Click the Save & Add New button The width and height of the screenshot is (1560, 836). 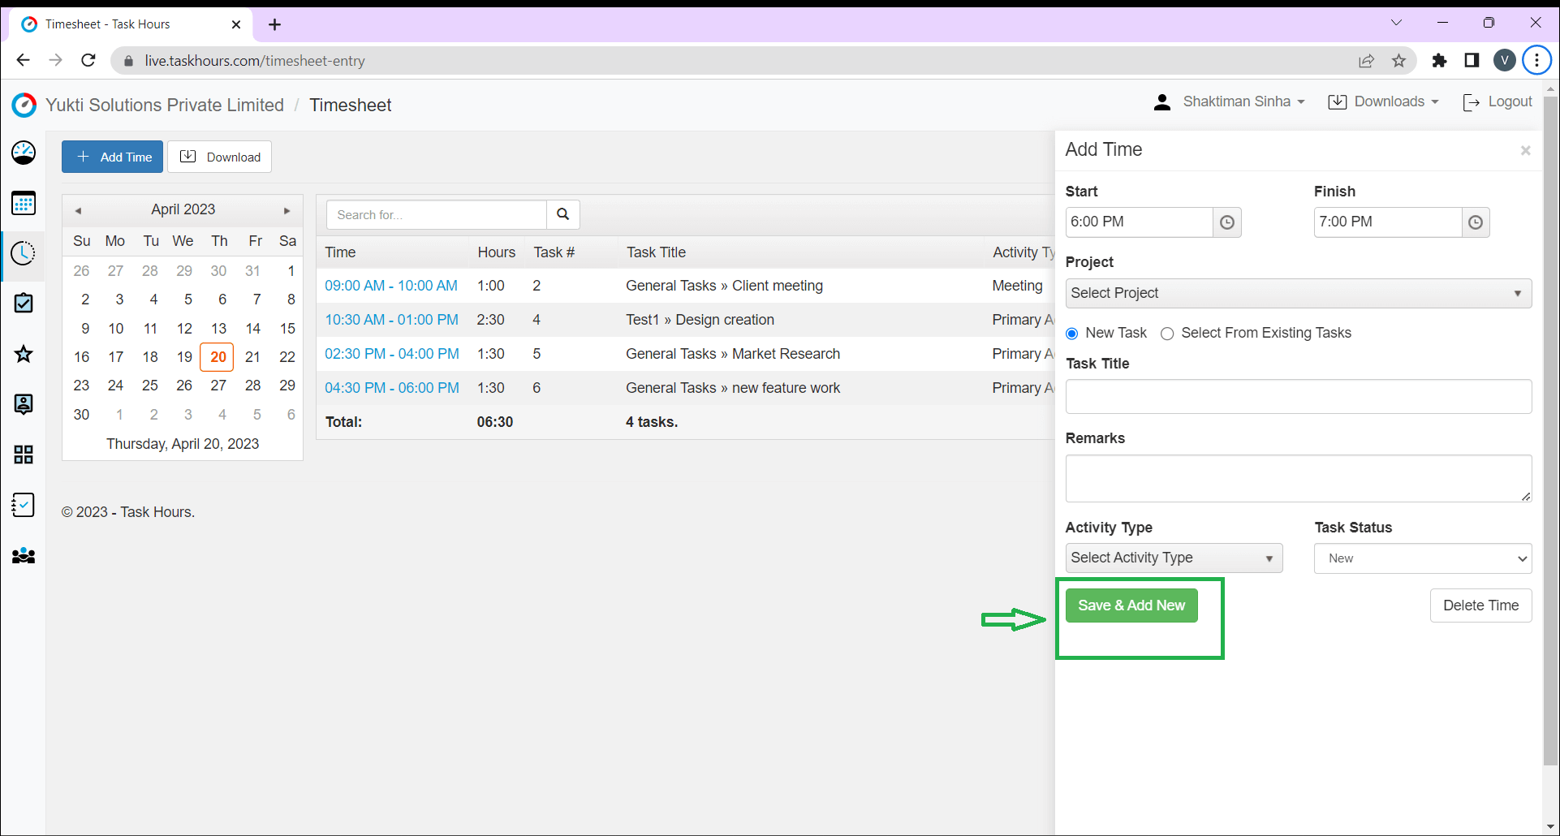[1131, 605]
